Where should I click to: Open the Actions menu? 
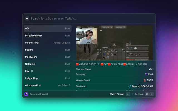139,94
